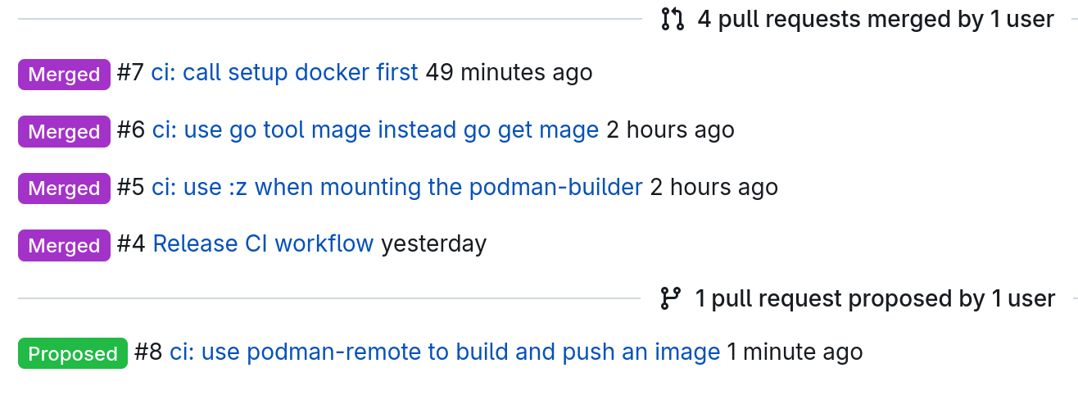Click "4 pull requests merged by 1 user" heading

tap(875, 19)
